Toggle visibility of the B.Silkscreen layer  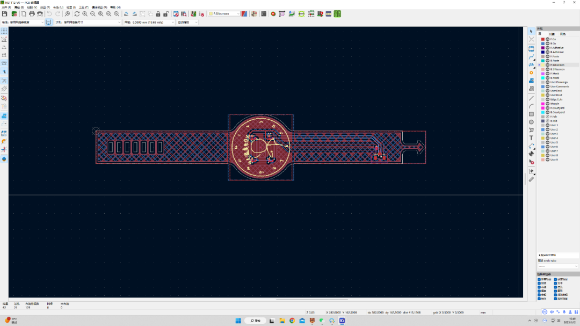548,69
